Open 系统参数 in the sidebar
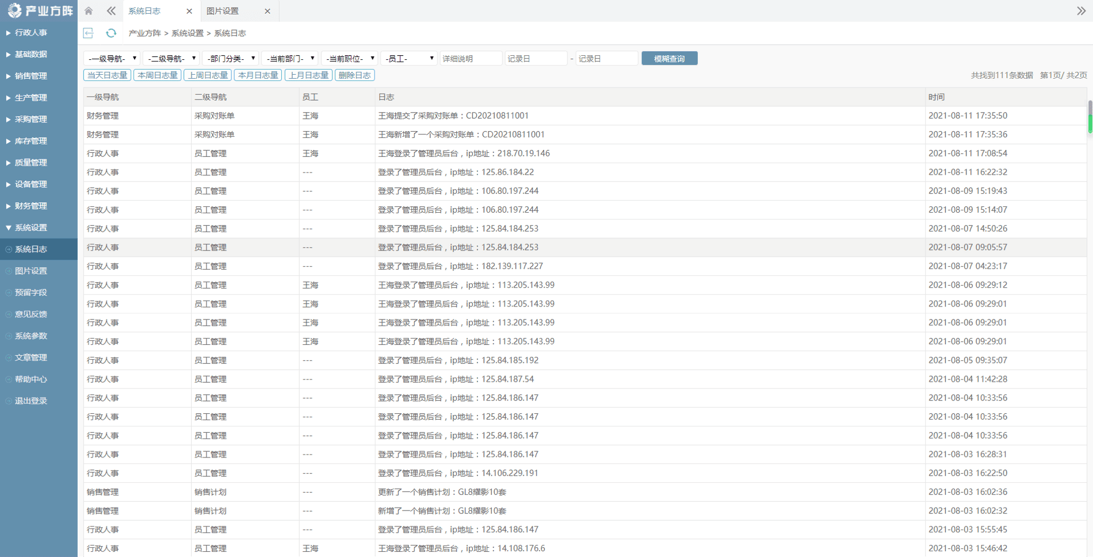The image size is (1093, 557). [31, 336]
